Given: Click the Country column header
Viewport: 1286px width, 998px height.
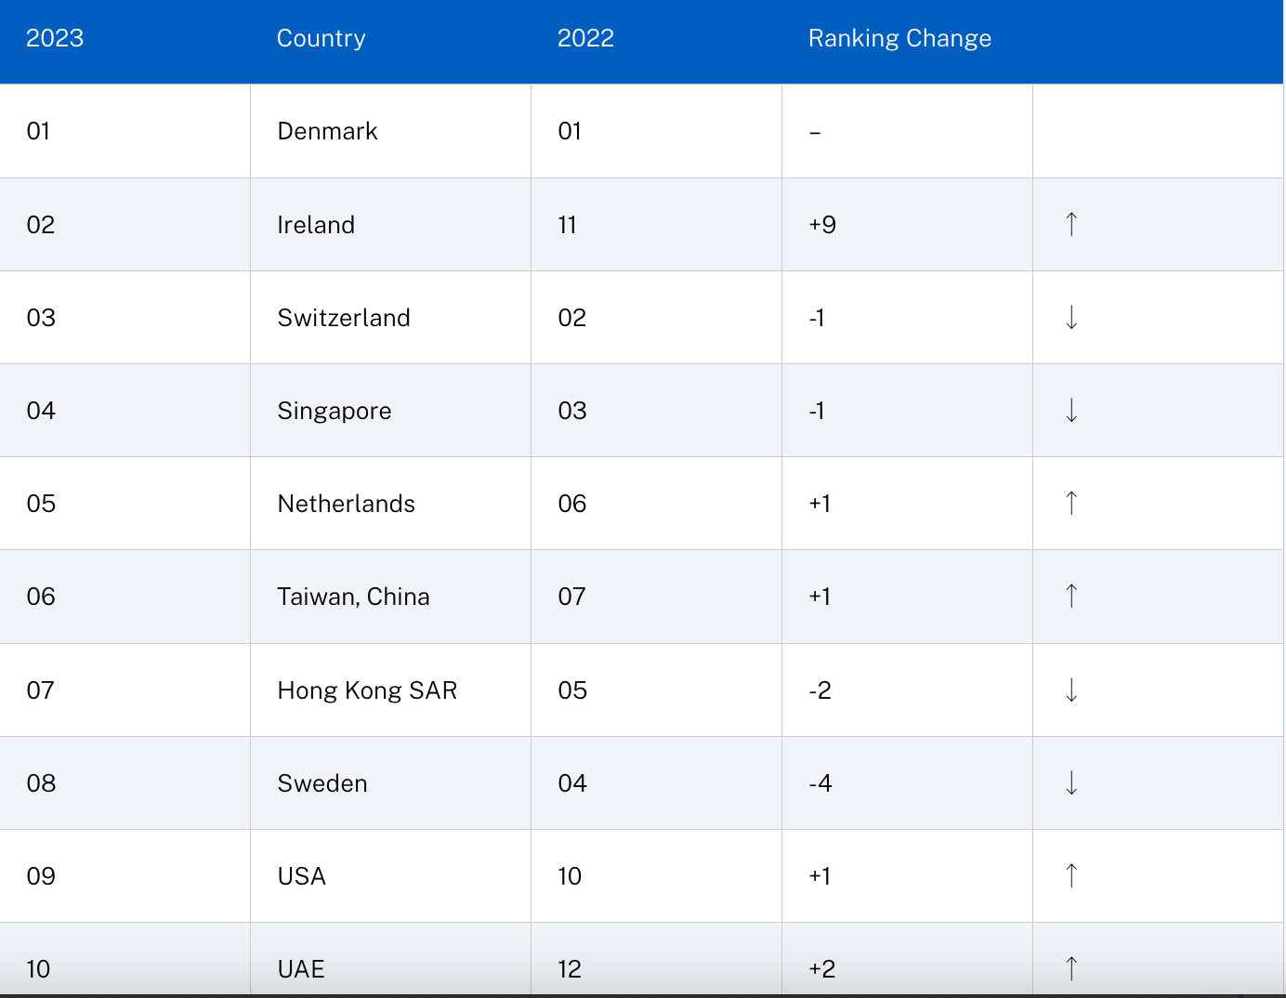Looking at the screenshot, I should pos(321,38).
